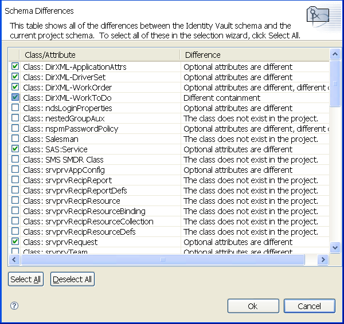This screenshot has width=344, height=324.
Task: Select row 'Class: srvprvRecipResourceBinding'
Action: point(169,211)
